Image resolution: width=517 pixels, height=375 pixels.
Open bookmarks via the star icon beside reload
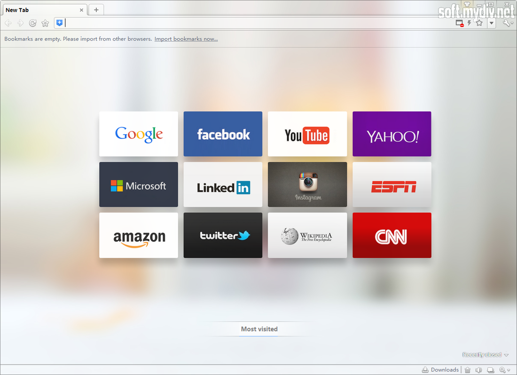point(45,23)
